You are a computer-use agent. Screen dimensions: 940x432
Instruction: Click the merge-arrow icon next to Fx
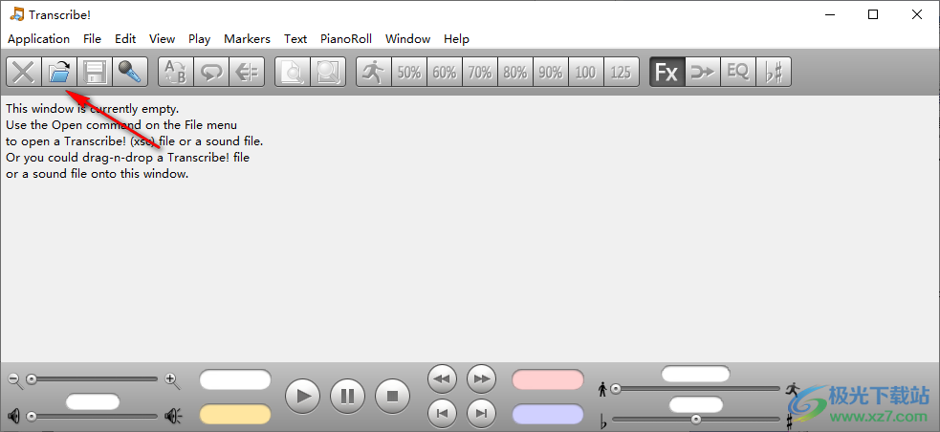pos(703,73)
